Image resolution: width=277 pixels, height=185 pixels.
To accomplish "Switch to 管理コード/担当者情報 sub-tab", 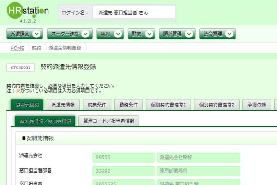I will tap(109, 121).
